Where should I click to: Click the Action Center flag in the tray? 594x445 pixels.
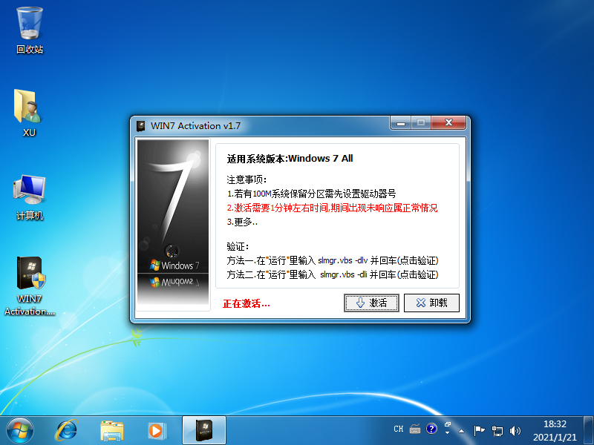click(x=479, y=430)
